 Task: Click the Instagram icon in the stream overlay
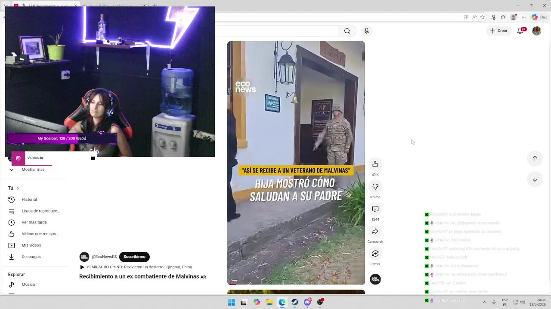tap(18, 158)
